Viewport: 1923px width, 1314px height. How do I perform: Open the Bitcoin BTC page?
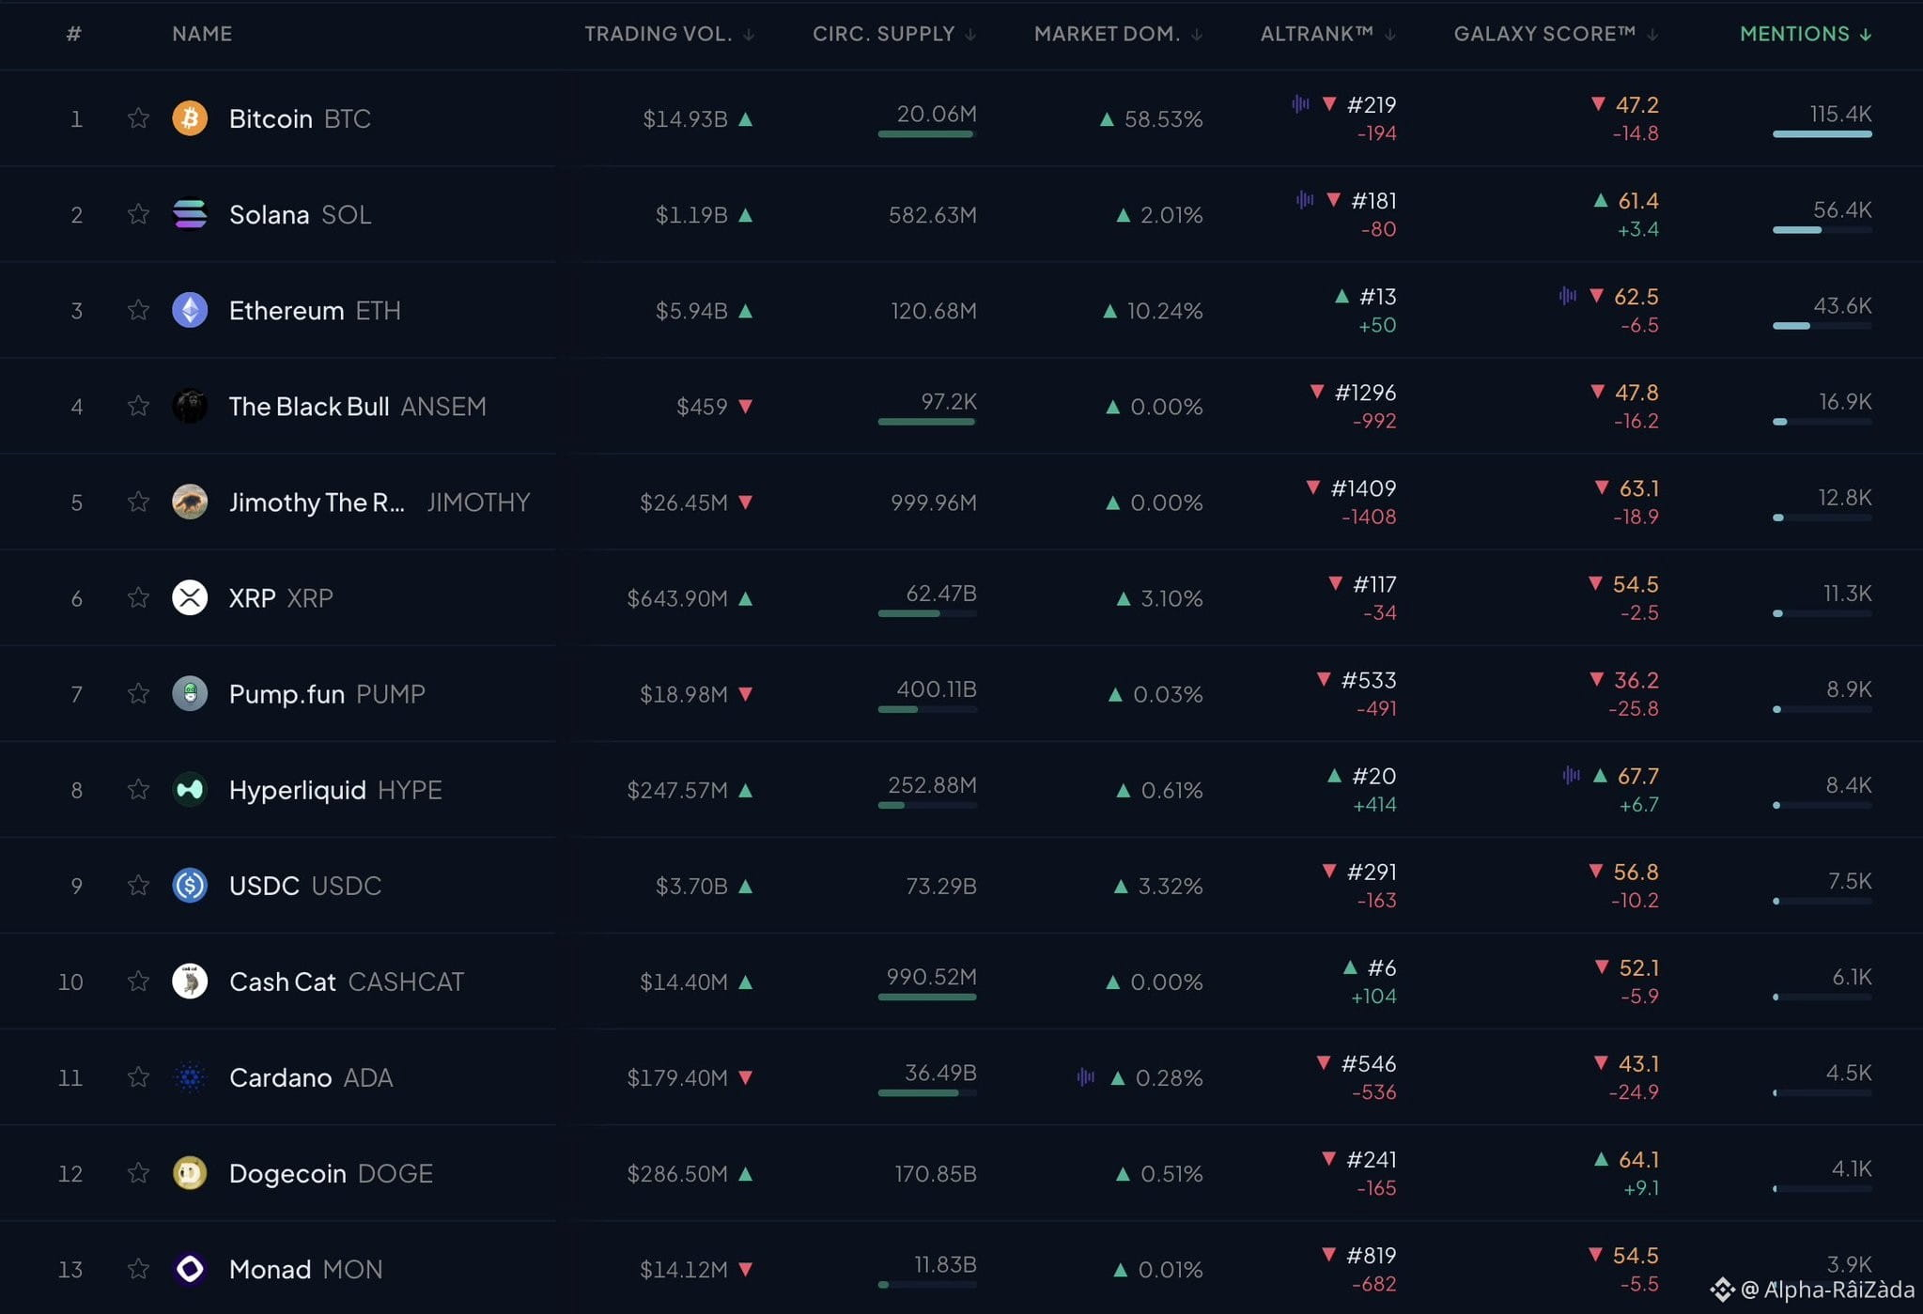coord(300,118)
